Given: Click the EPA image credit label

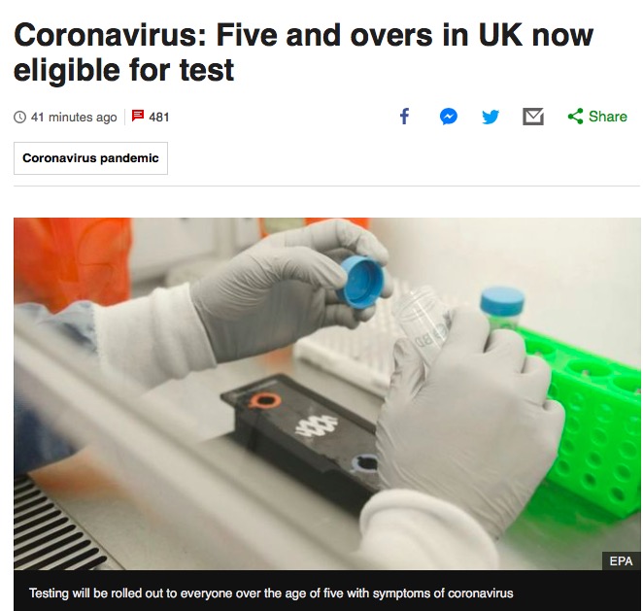Looking at the screenshot, I should point(621,560).
